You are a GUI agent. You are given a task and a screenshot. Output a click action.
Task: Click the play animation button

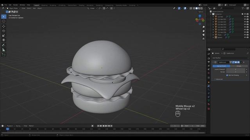point(106,126)
